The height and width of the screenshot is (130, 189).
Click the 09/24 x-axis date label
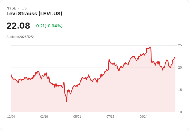pos(144,116)
